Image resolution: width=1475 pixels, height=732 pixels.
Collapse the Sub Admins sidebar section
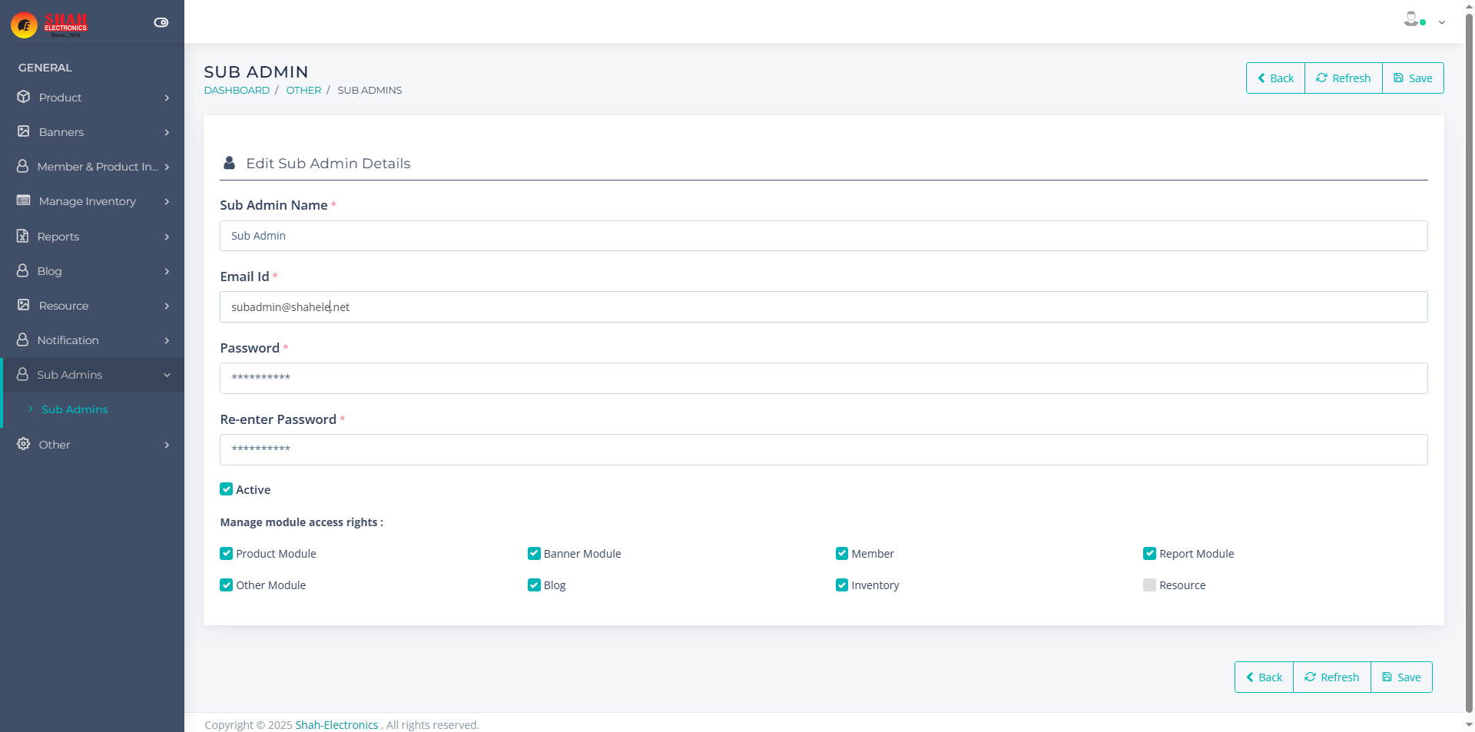(167, 375)
